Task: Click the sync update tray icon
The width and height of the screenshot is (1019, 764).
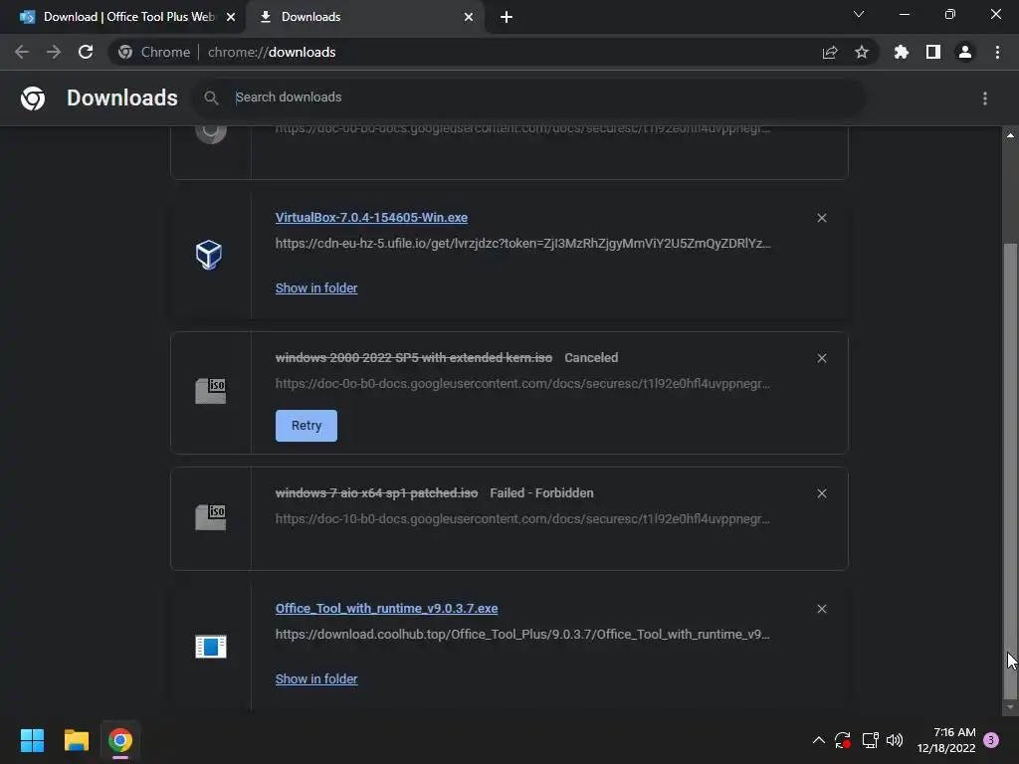Action: [843, 740]
